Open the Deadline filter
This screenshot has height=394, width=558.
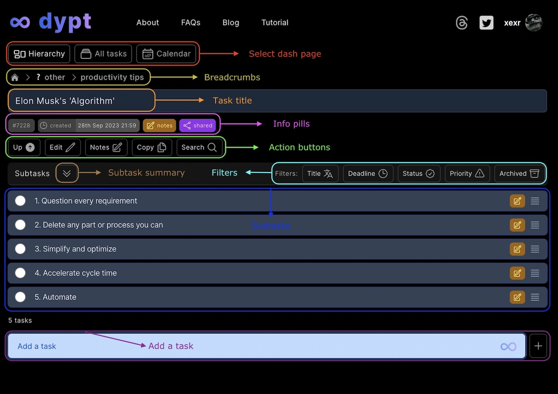coord(367,173)
